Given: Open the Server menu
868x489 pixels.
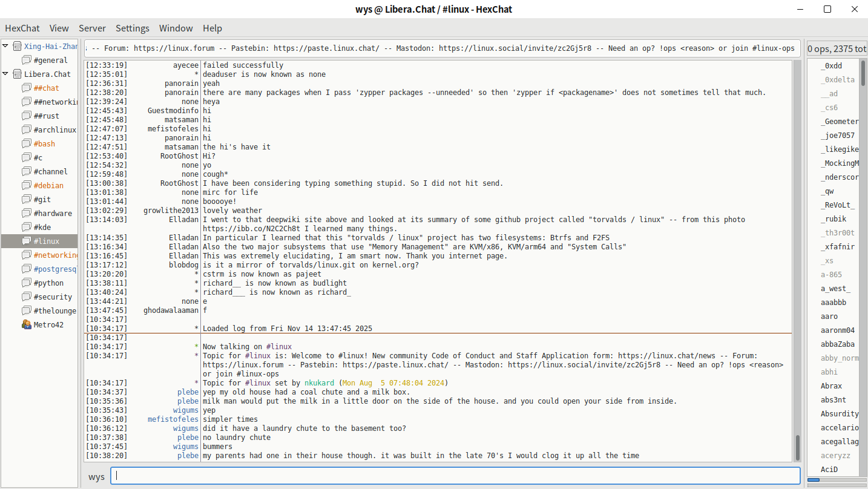Looking at the screenshot, I should coord(92,28).
